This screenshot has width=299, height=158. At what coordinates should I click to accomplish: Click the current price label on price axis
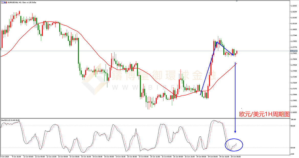point(294,51)
